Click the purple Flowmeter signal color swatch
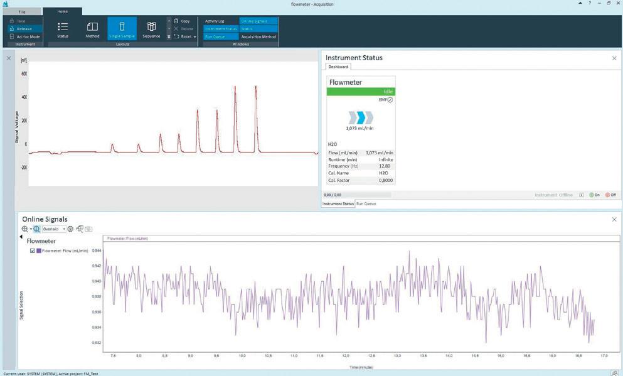This screenshot has height=376, width=623. 39,251
